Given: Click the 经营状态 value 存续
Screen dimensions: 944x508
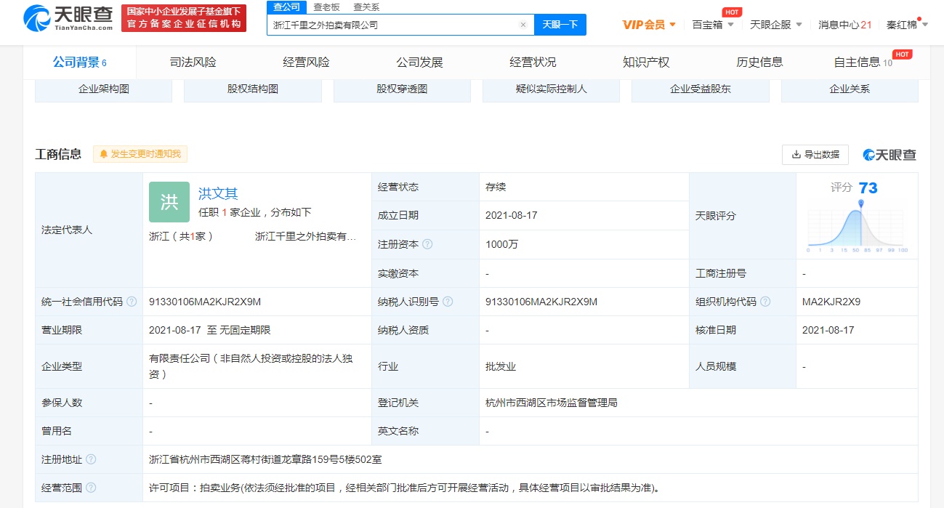Looking at the screenshot, I should click(496, 188).
